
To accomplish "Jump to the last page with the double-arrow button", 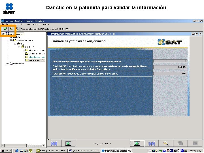I will tap(151, 144).
